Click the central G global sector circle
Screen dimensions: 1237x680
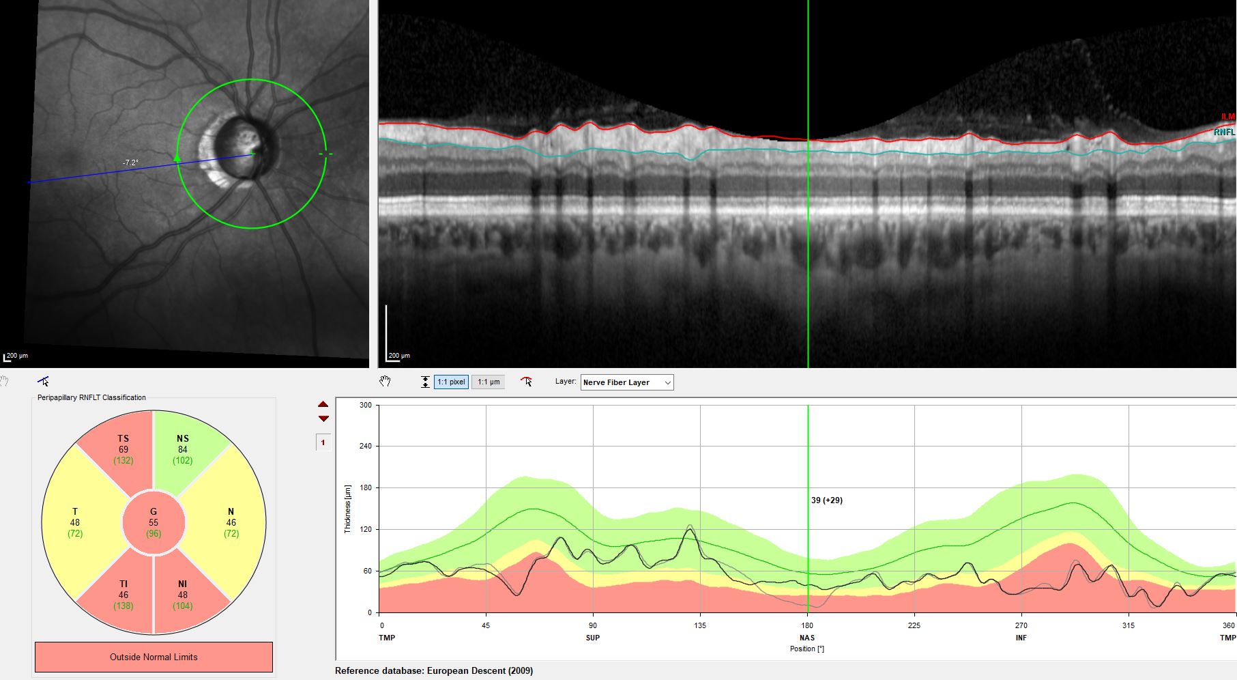coord(154,522)
